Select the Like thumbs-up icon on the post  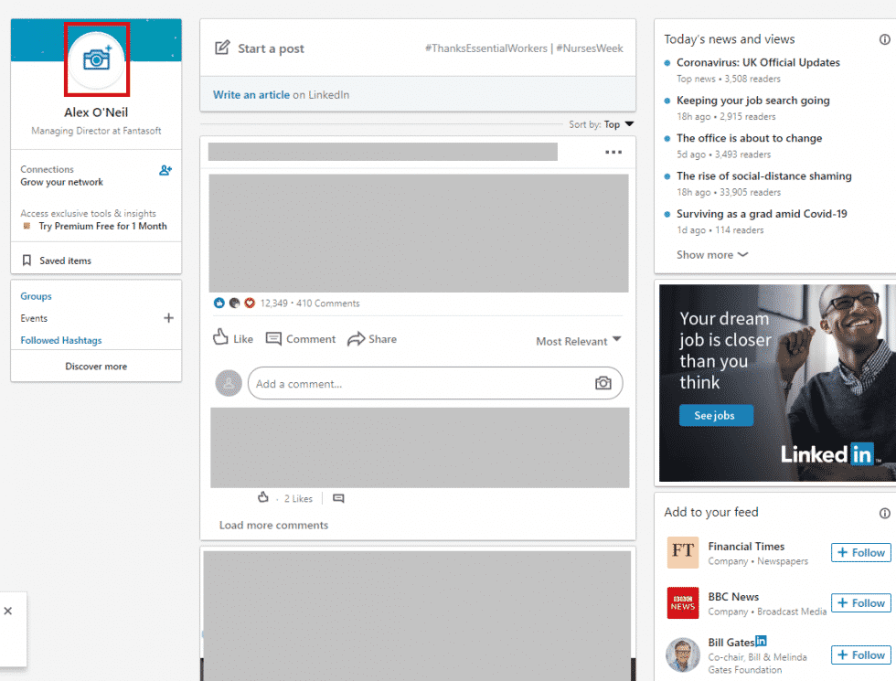[219, 338]
